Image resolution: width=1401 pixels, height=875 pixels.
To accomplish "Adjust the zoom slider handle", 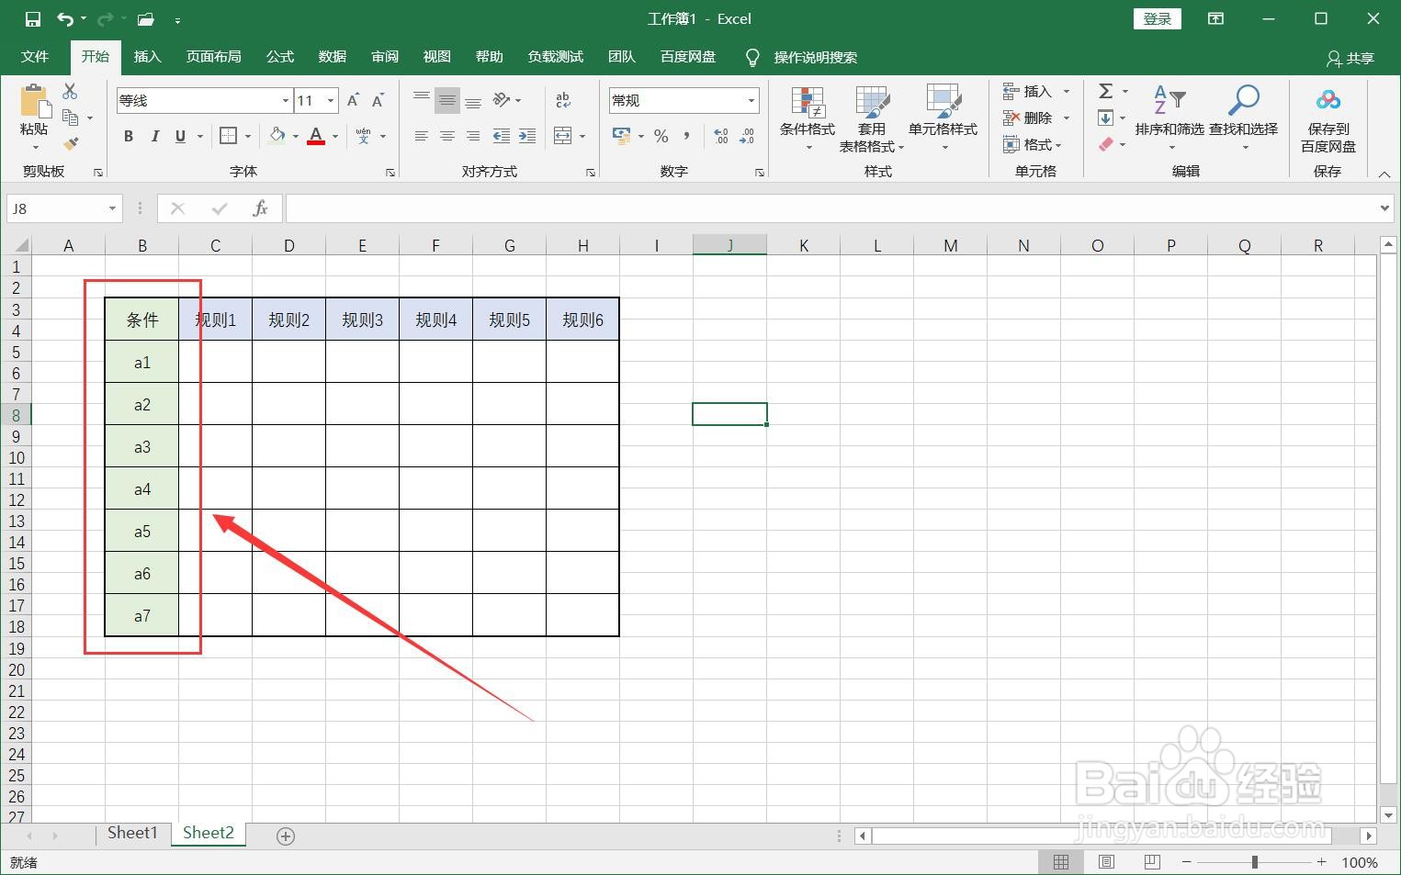I will point(1254,862).
